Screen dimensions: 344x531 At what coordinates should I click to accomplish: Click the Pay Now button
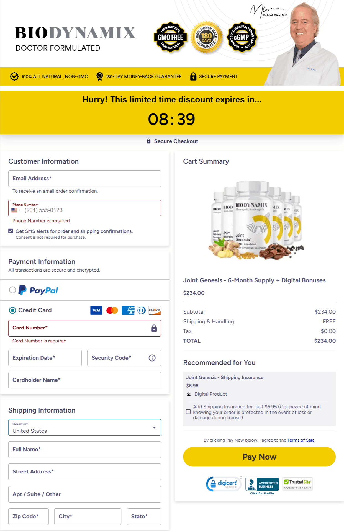(259, 457)
